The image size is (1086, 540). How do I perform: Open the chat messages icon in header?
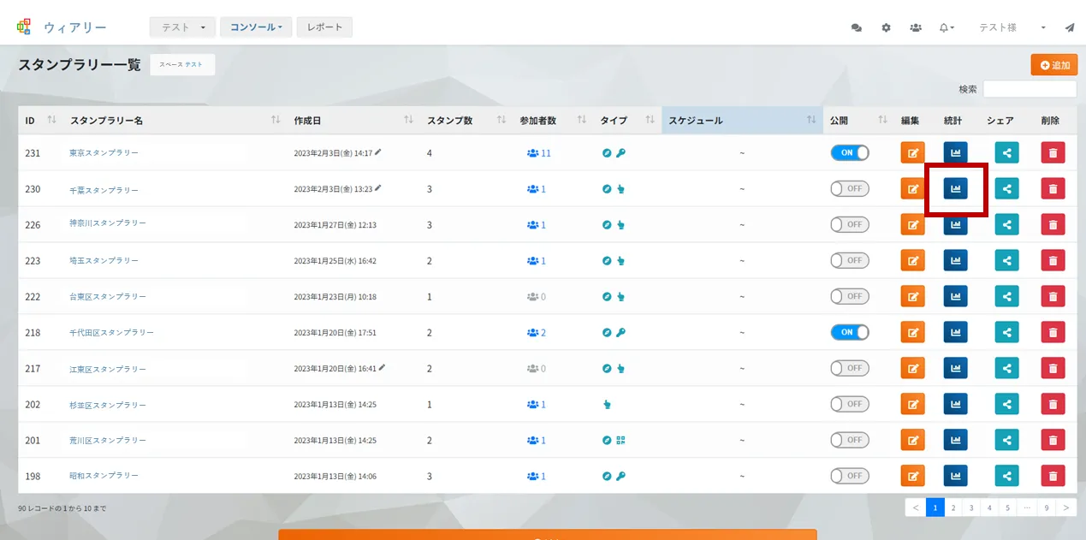857,27
